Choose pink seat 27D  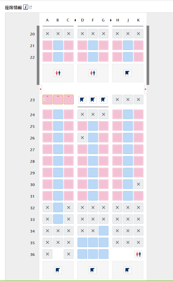[x=82, y=150]
